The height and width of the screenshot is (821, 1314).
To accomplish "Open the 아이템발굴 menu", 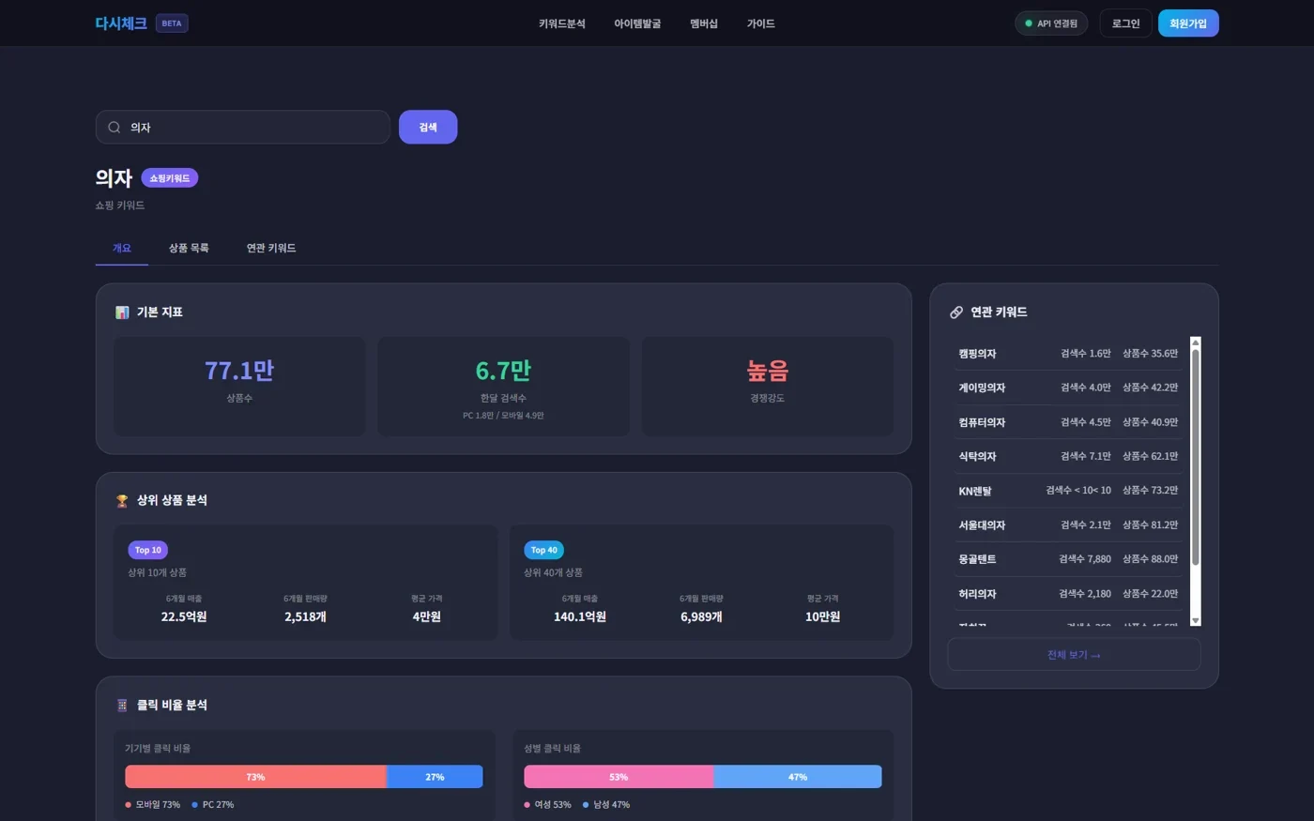I will coord(637,23).
